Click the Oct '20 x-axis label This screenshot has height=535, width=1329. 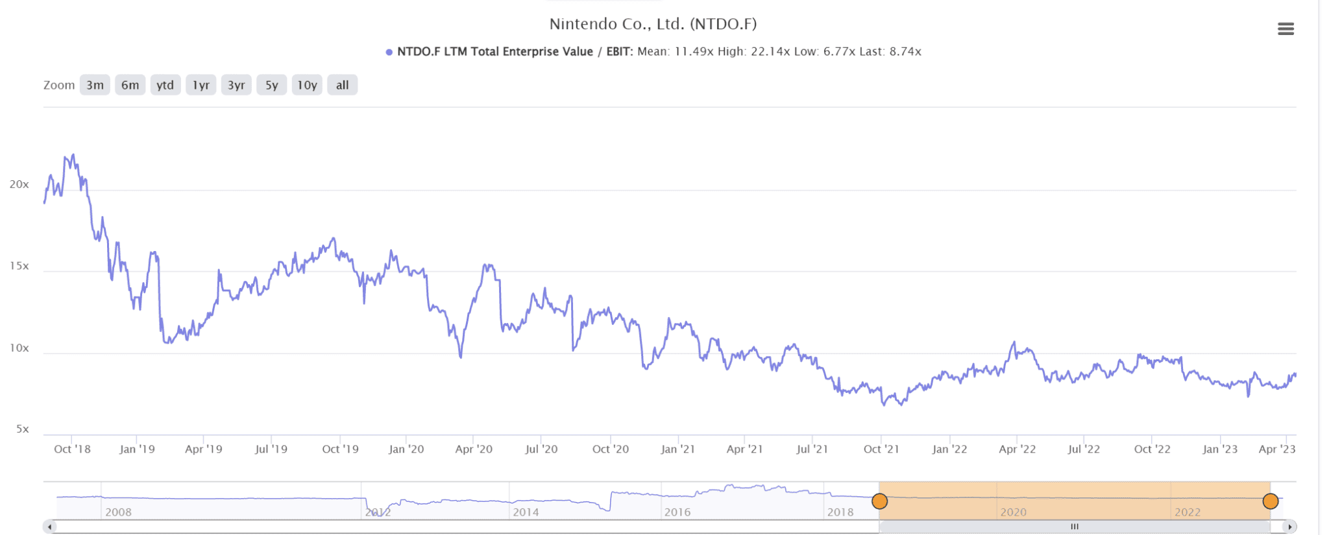pos(610,449)
